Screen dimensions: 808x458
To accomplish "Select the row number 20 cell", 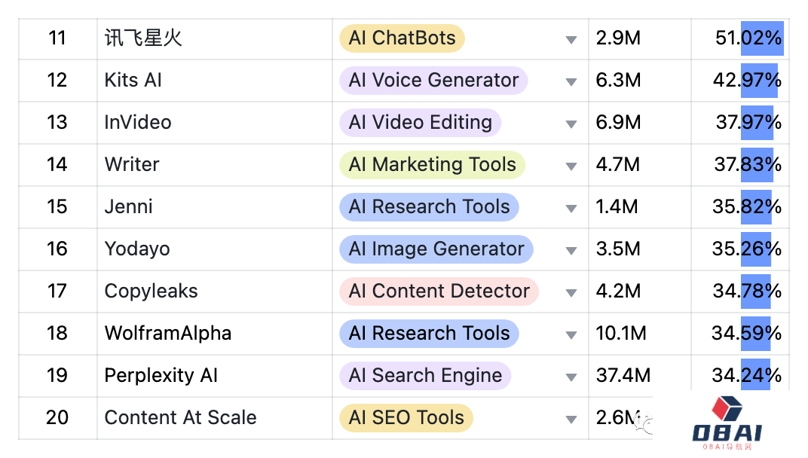I will coord(58,418).
